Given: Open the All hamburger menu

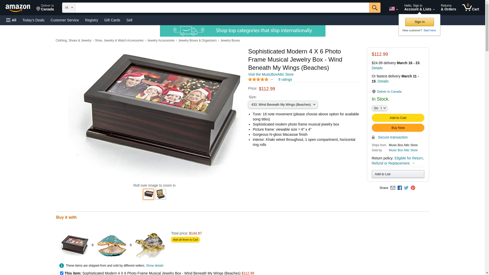Looking at the screenshot, I should (x=11, y=20).
